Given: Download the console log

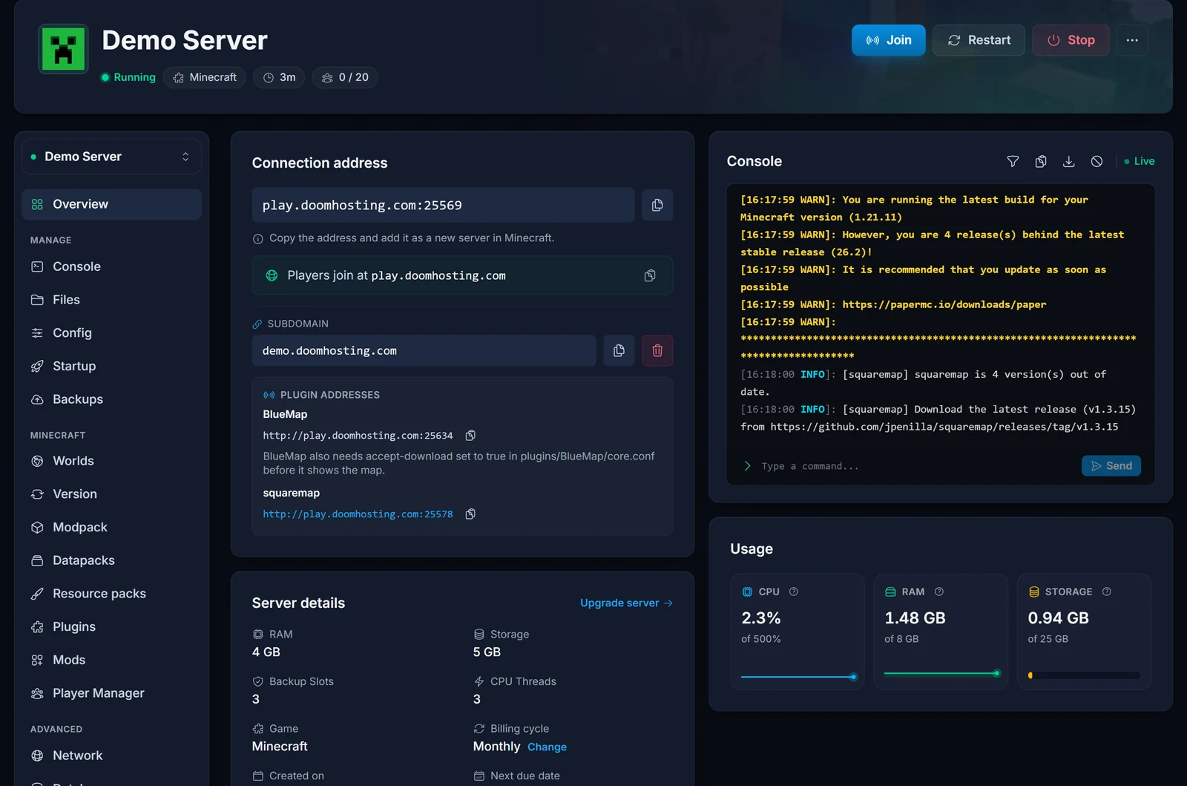Looking at the screenshot, I should point(1069,161).
